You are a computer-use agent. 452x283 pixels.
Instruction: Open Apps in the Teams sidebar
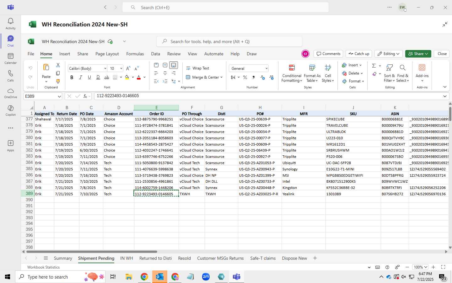pos(10,146)
